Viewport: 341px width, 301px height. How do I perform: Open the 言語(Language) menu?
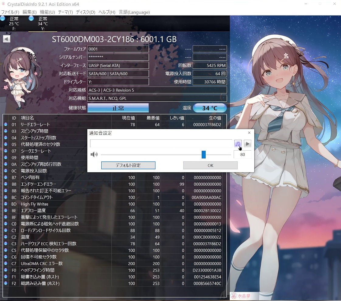pyautogui.click(x=134, y=12)
